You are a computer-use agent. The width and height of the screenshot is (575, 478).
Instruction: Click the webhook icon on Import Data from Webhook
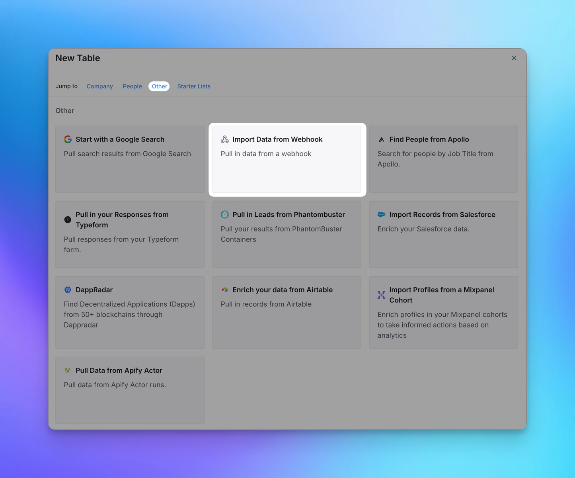coord(224,139)
